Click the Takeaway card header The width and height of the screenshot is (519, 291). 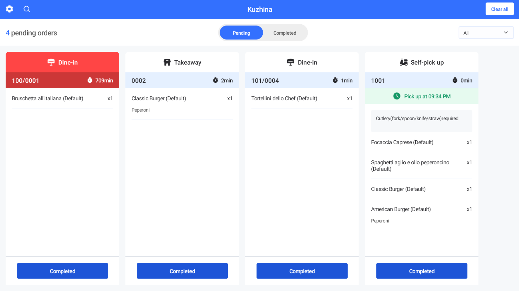pyautogui.click(x=182, y=62)
